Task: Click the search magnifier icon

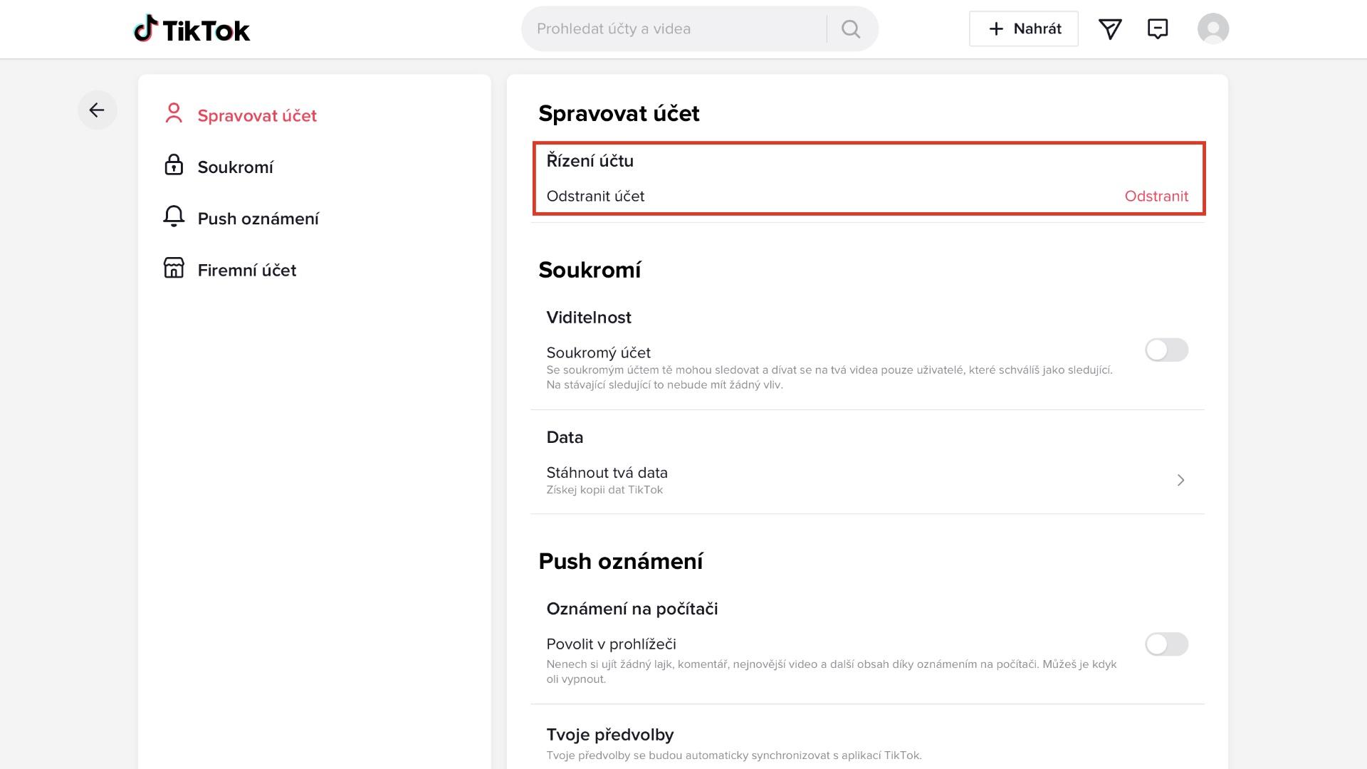Action: tap(851, 29)
